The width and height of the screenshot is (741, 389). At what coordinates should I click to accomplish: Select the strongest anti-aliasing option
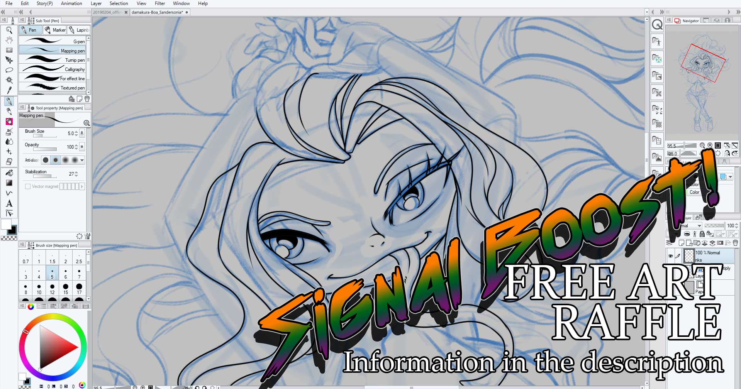75,160
